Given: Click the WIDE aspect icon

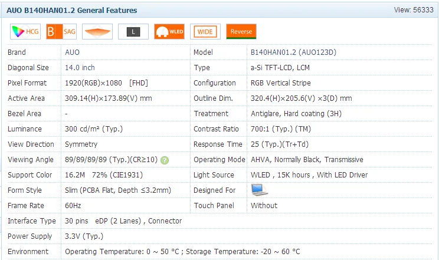Looking at the screenshot, I should [205, 31].
